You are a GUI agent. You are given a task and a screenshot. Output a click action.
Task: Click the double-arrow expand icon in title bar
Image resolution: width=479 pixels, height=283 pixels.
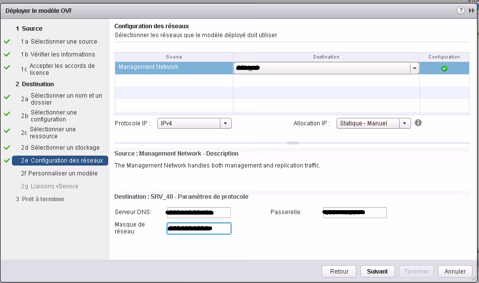coord(472,10)
